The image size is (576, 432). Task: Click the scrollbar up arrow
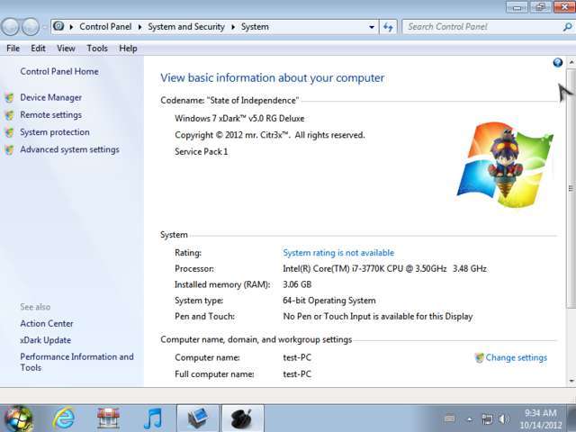pyautogui.click(x=571, y=63)
